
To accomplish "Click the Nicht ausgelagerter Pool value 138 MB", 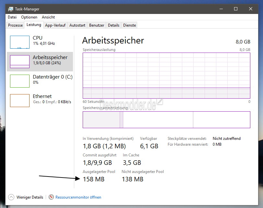I will pos(133,179).
